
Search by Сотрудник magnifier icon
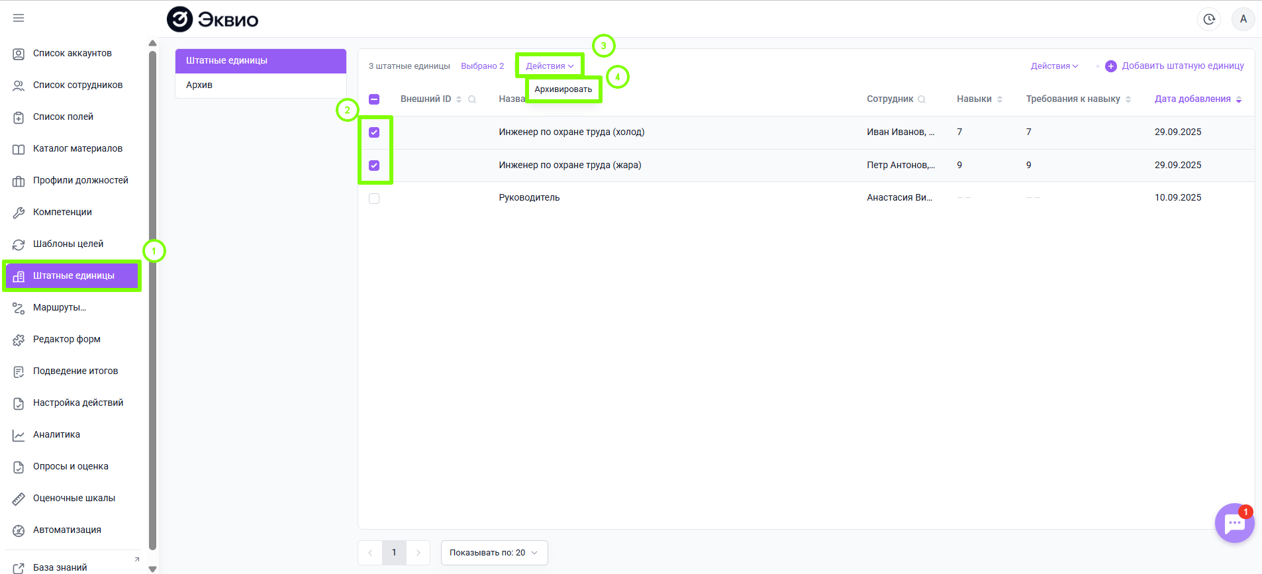tap(922, 99)
